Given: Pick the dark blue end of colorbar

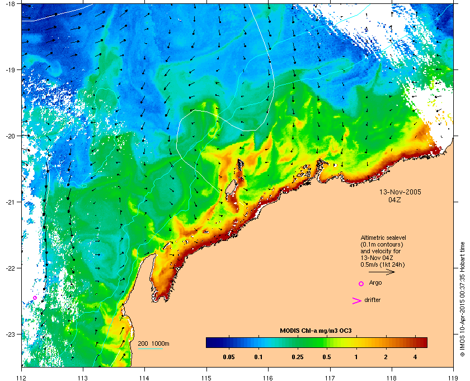Looking at the screenshot, I should point(210,342).
